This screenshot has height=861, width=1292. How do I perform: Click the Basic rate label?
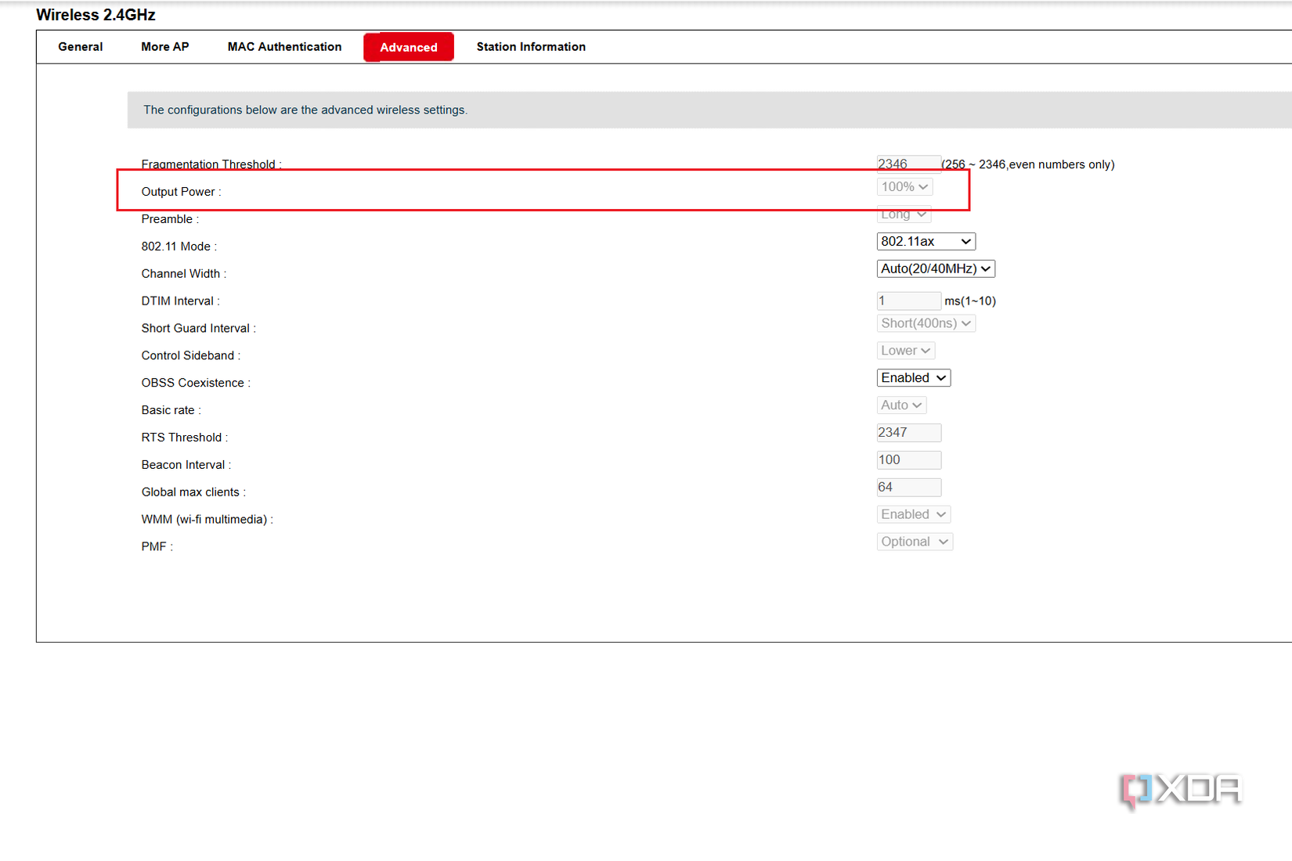coord(171,410)
